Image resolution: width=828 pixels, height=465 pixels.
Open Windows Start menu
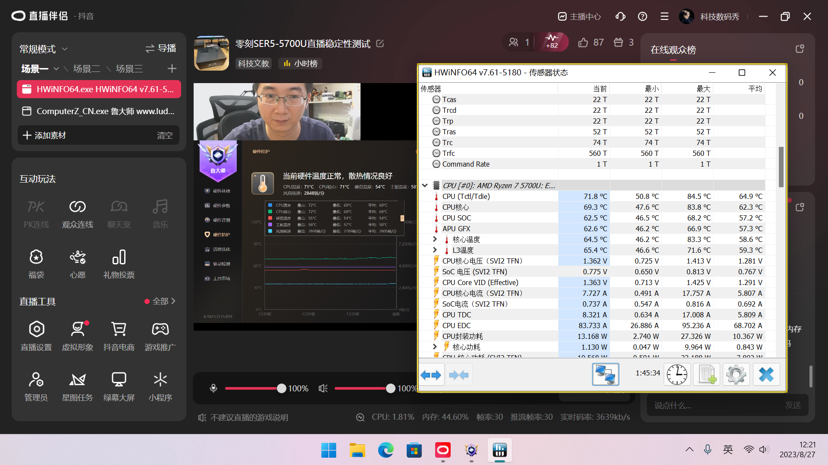click(x=329, y=450)
